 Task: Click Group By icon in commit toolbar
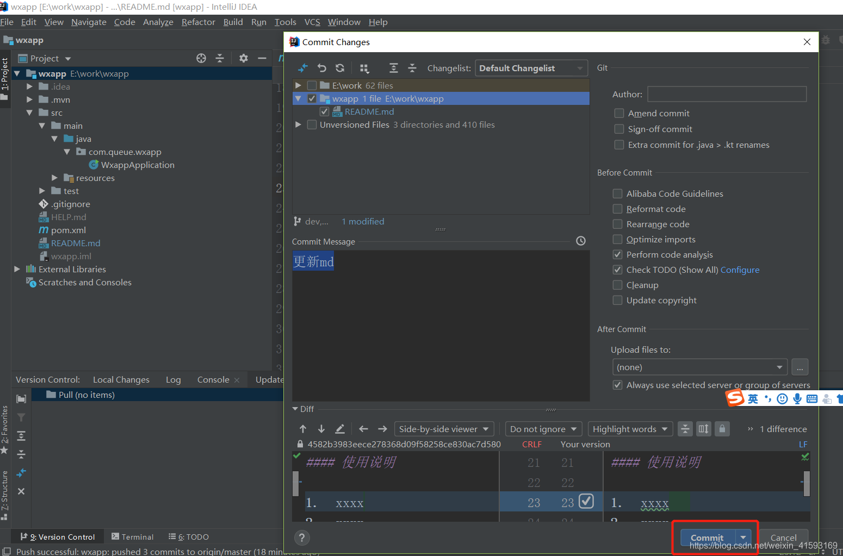tap(364, 68)
